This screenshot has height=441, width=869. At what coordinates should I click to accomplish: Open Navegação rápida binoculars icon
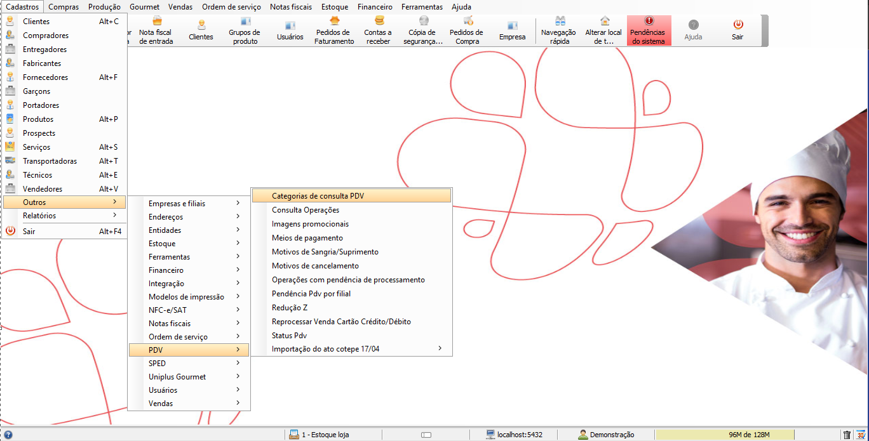tap(558, 30)
